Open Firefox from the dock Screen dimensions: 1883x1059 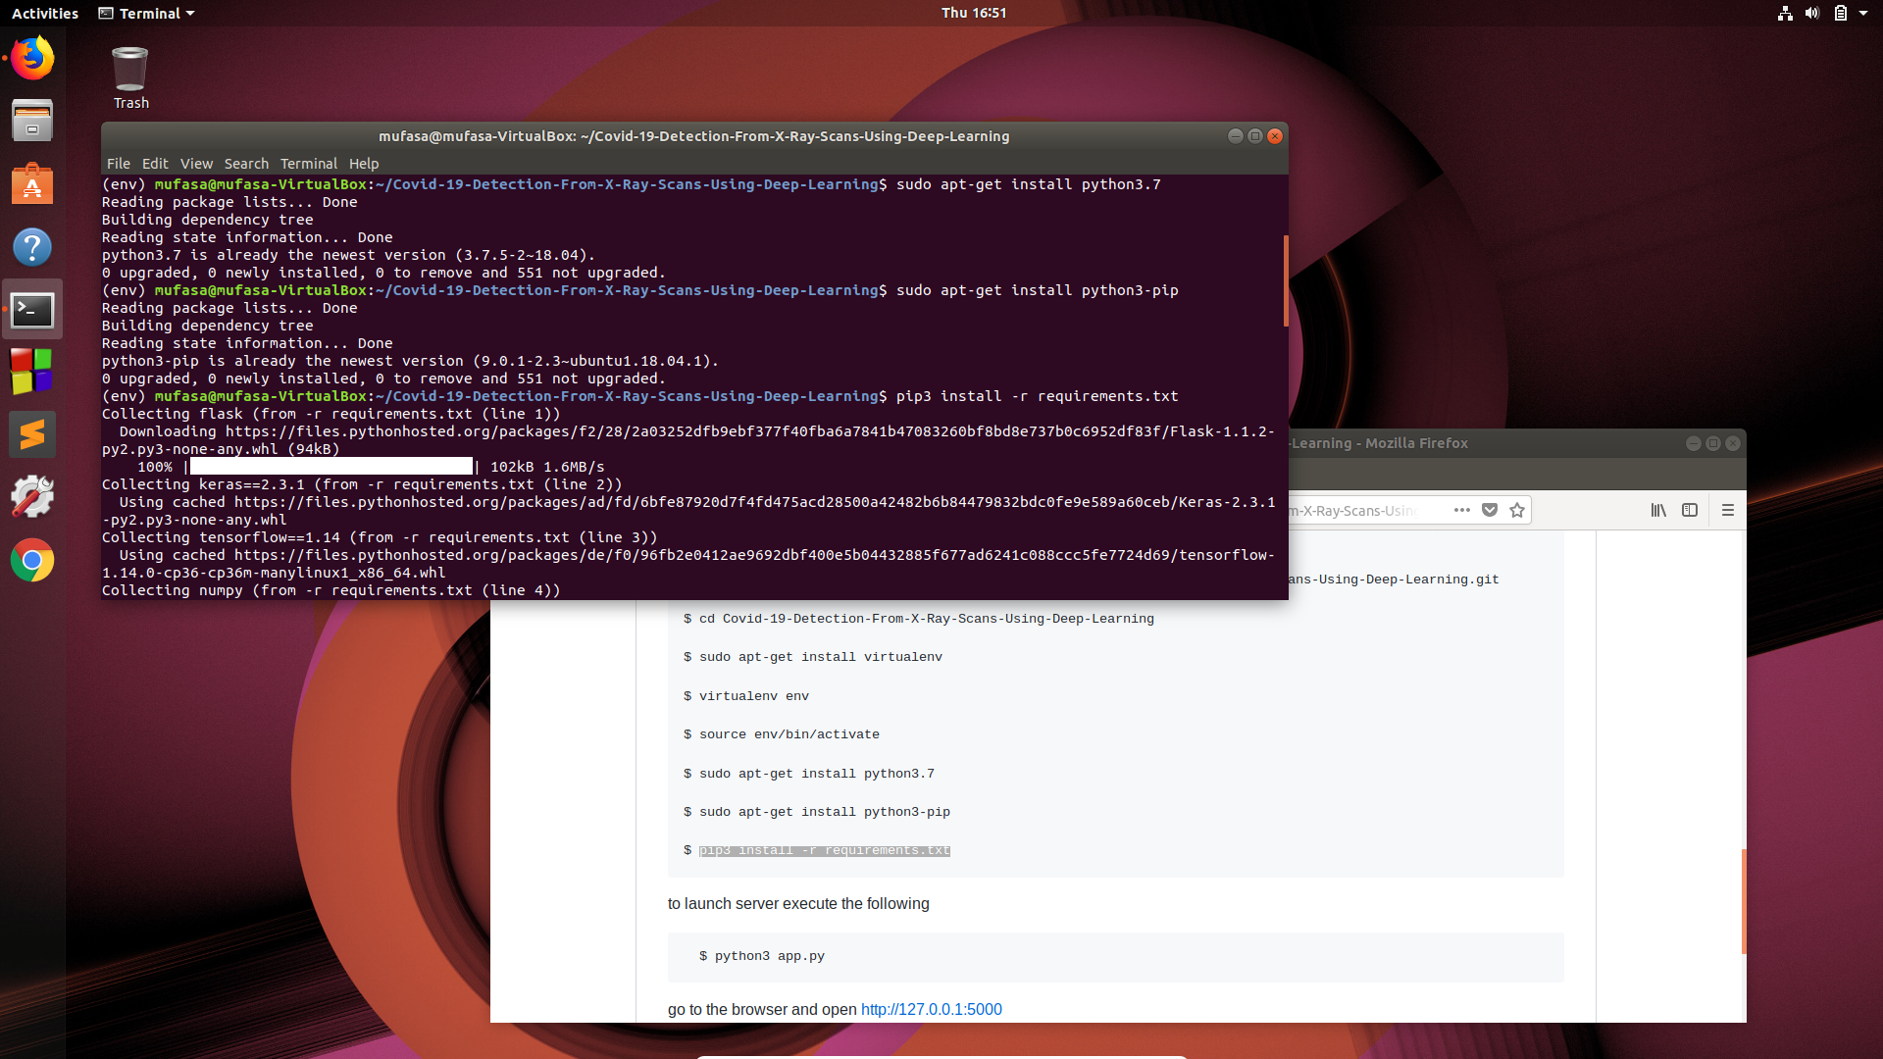(x=32, y=59)
